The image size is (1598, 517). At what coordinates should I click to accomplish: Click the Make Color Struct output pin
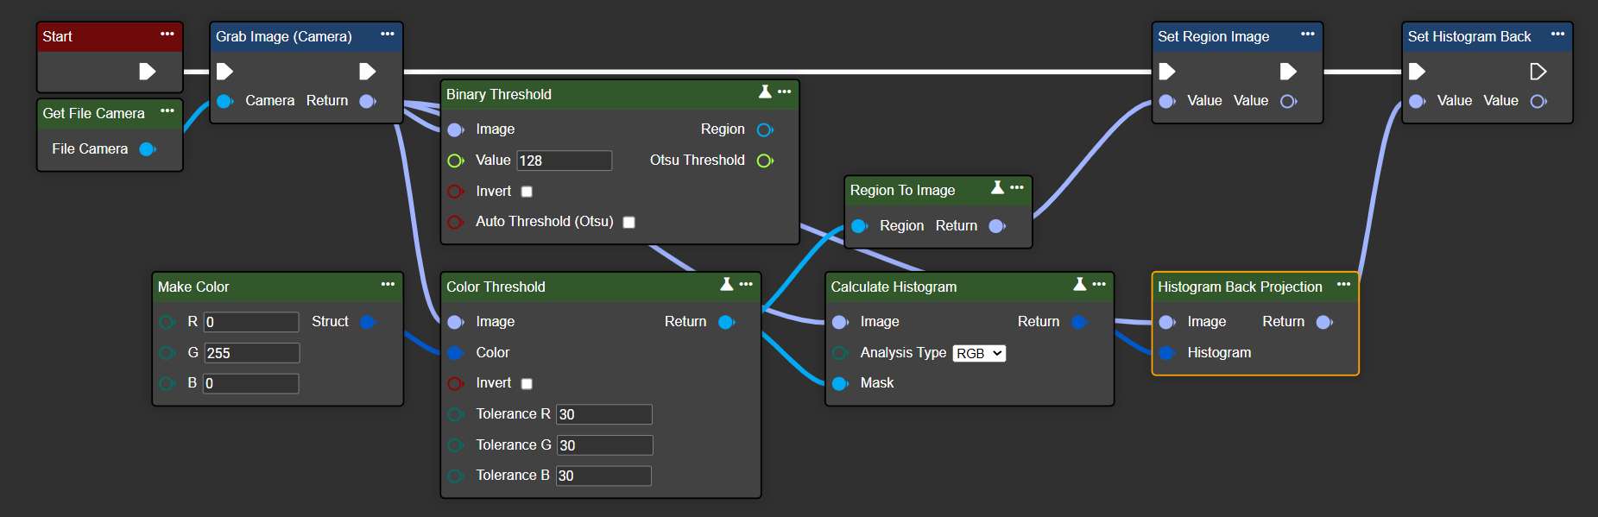pos(368,322)
